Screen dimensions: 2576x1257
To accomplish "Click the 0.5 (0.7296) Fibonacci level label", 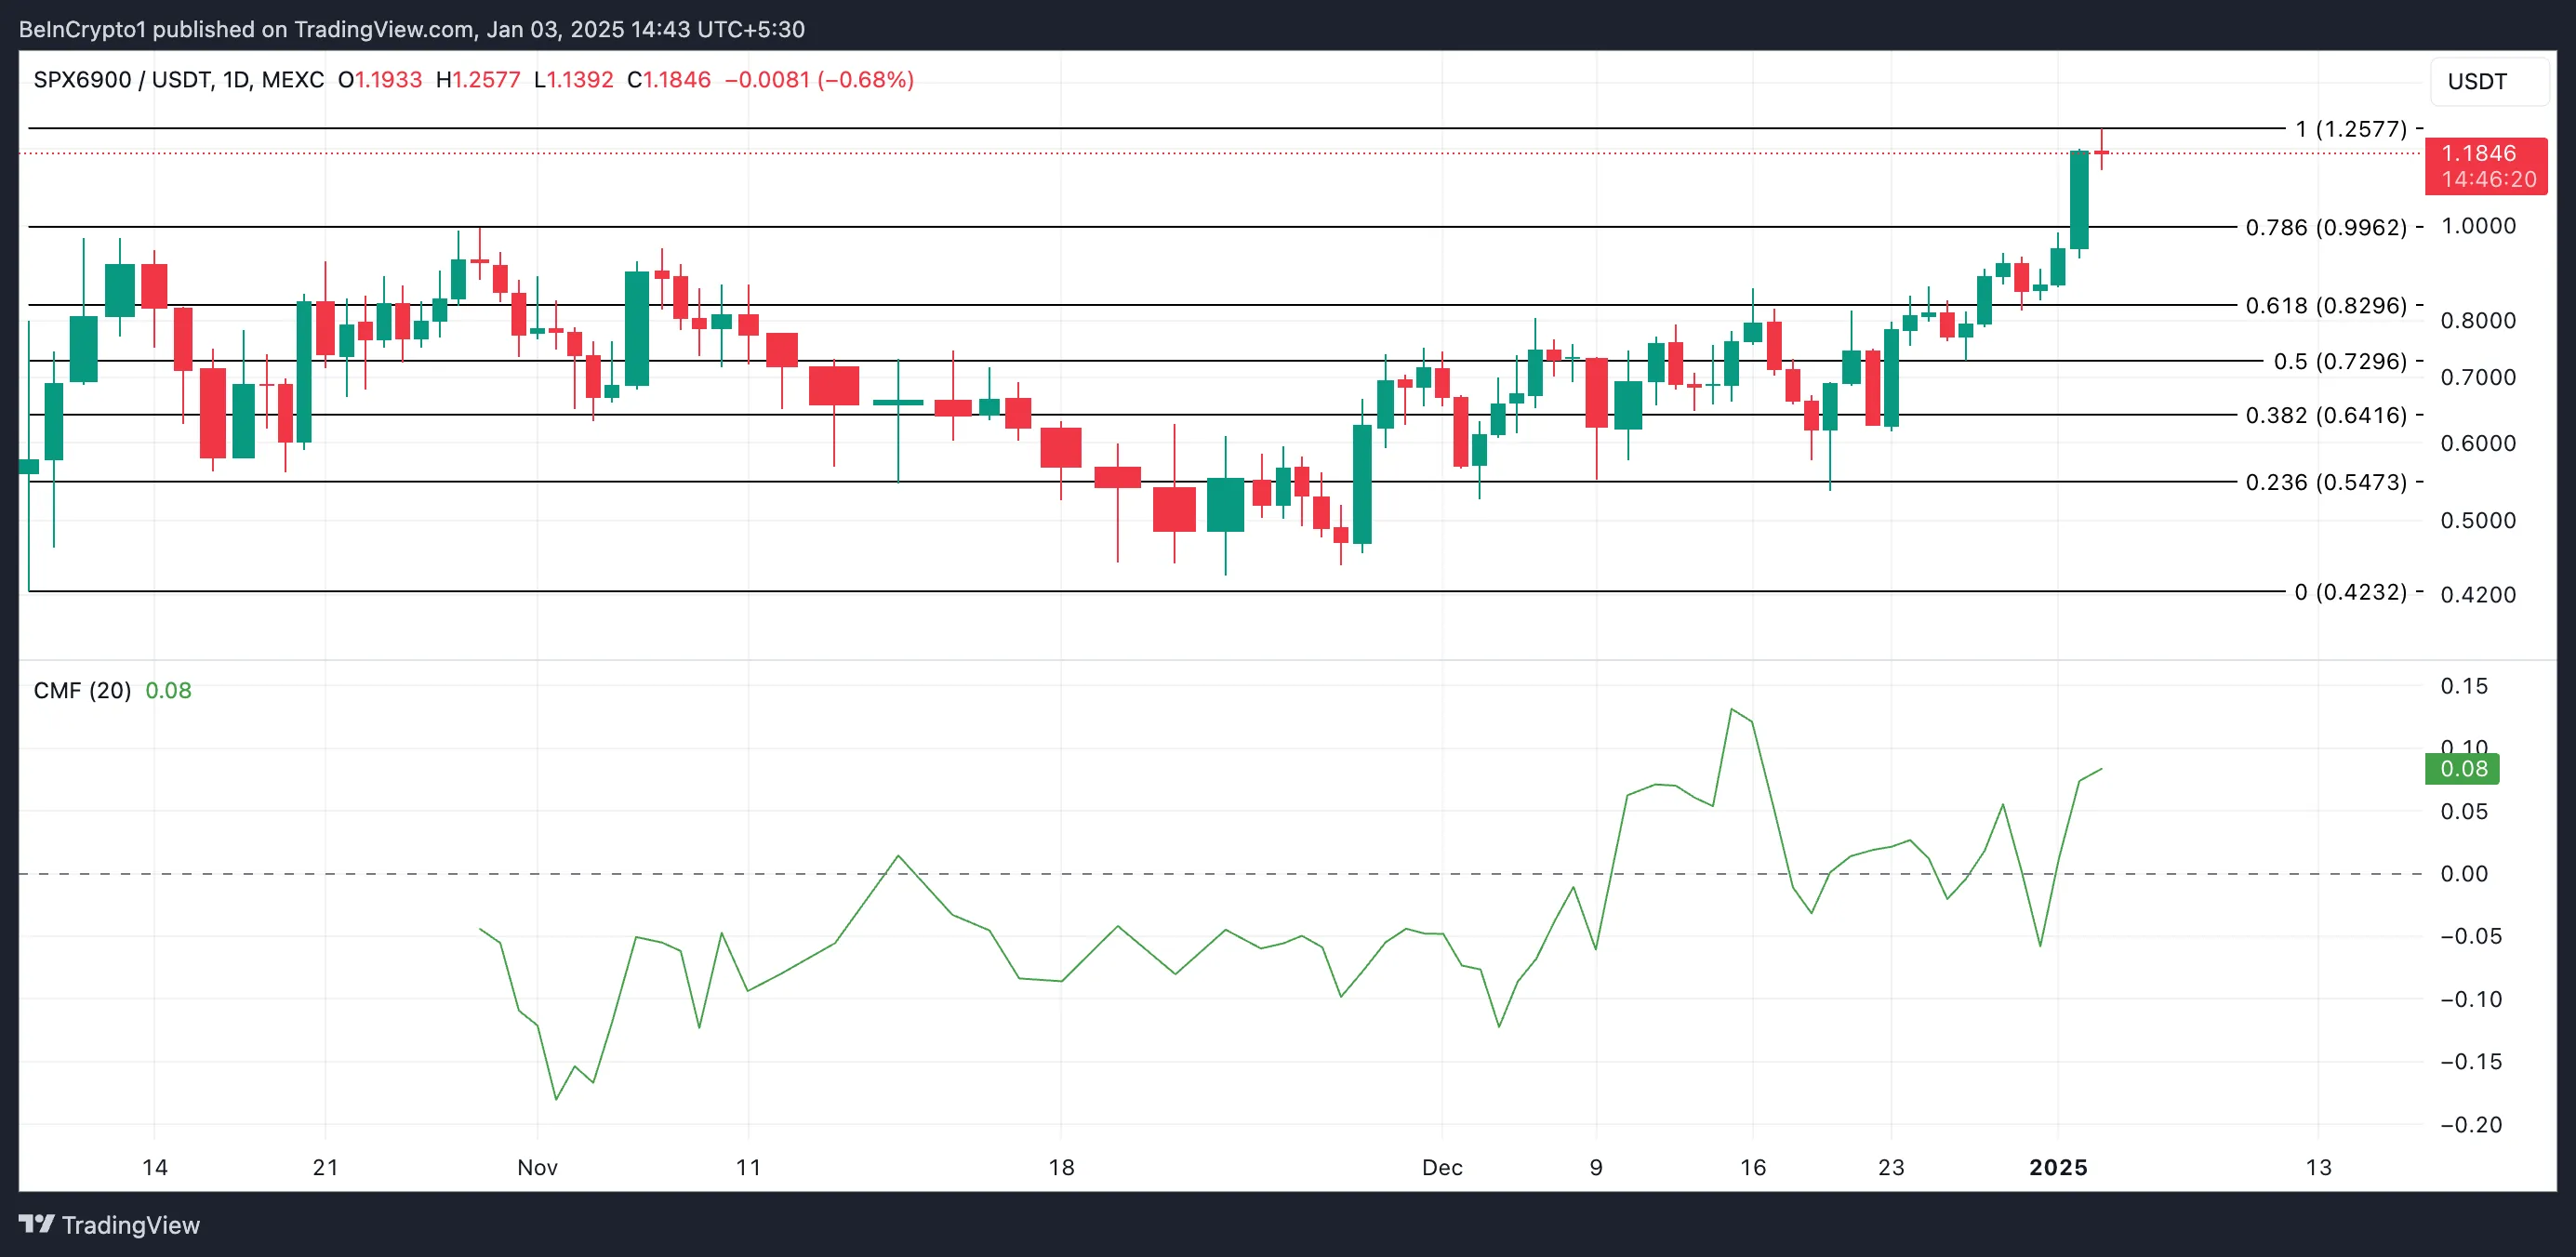I will (x=2339, y=361).
